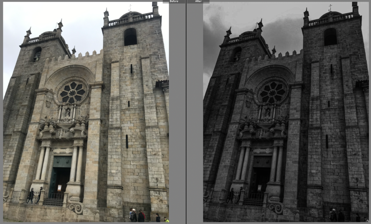Screen dimensions: 371x224
Task: Zoom into rose window in After photo
Action: (273, 92)
